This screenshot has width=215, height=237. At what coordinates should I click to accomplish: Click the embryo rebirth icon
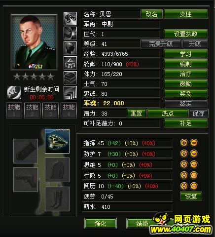coord(14,92)
